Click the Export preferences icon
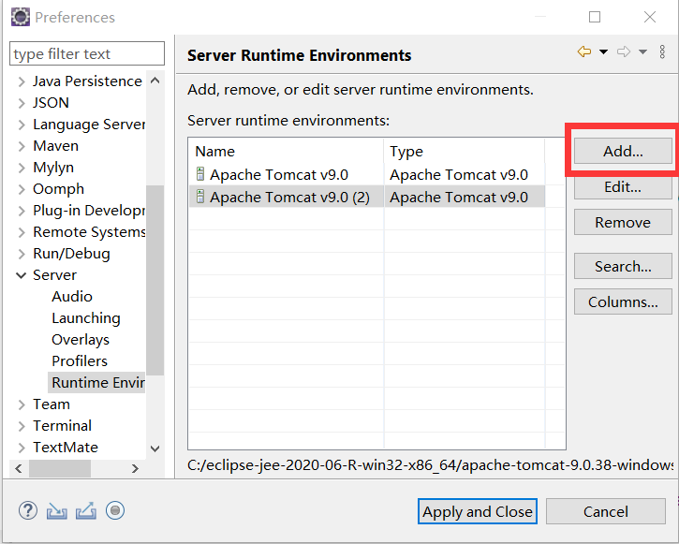Screen dimensions: 679x544 click(85, 510)
